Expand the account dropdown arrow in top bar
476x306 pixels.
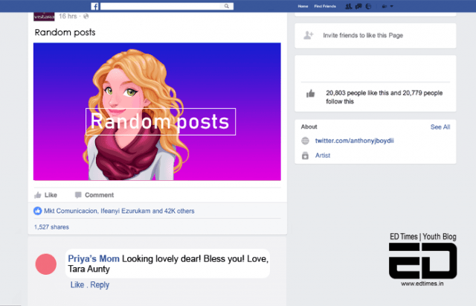[x=391, y=6]
